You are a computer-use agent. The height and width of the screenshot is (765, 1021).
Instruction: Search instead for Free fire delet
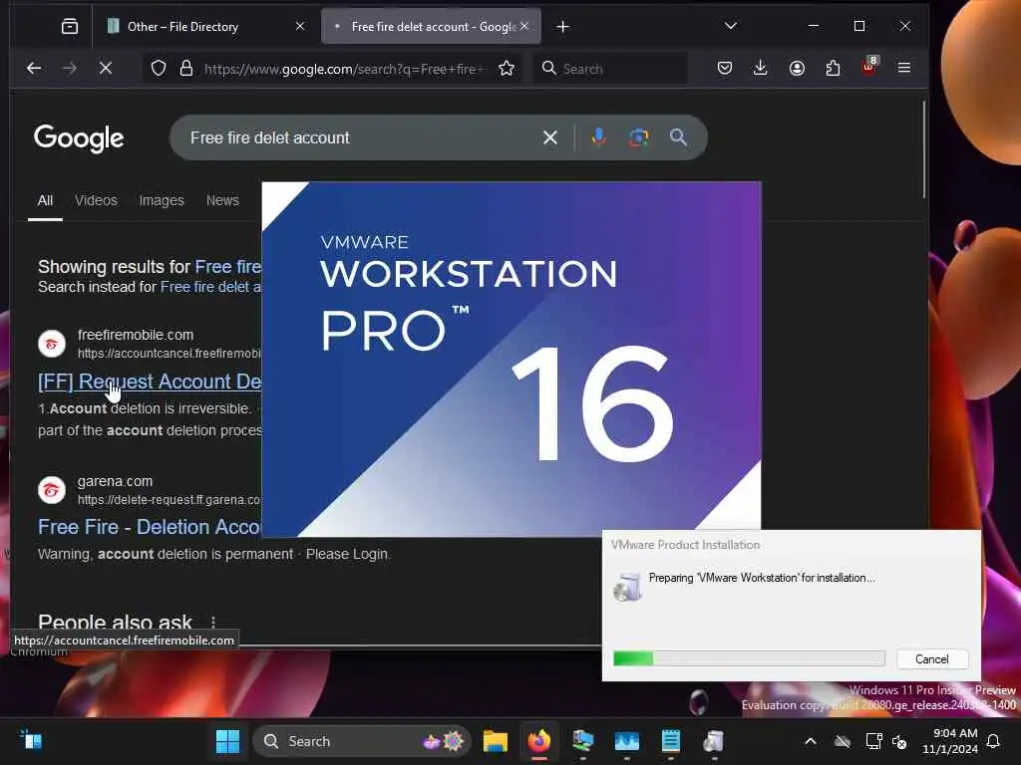coord(210,287)
